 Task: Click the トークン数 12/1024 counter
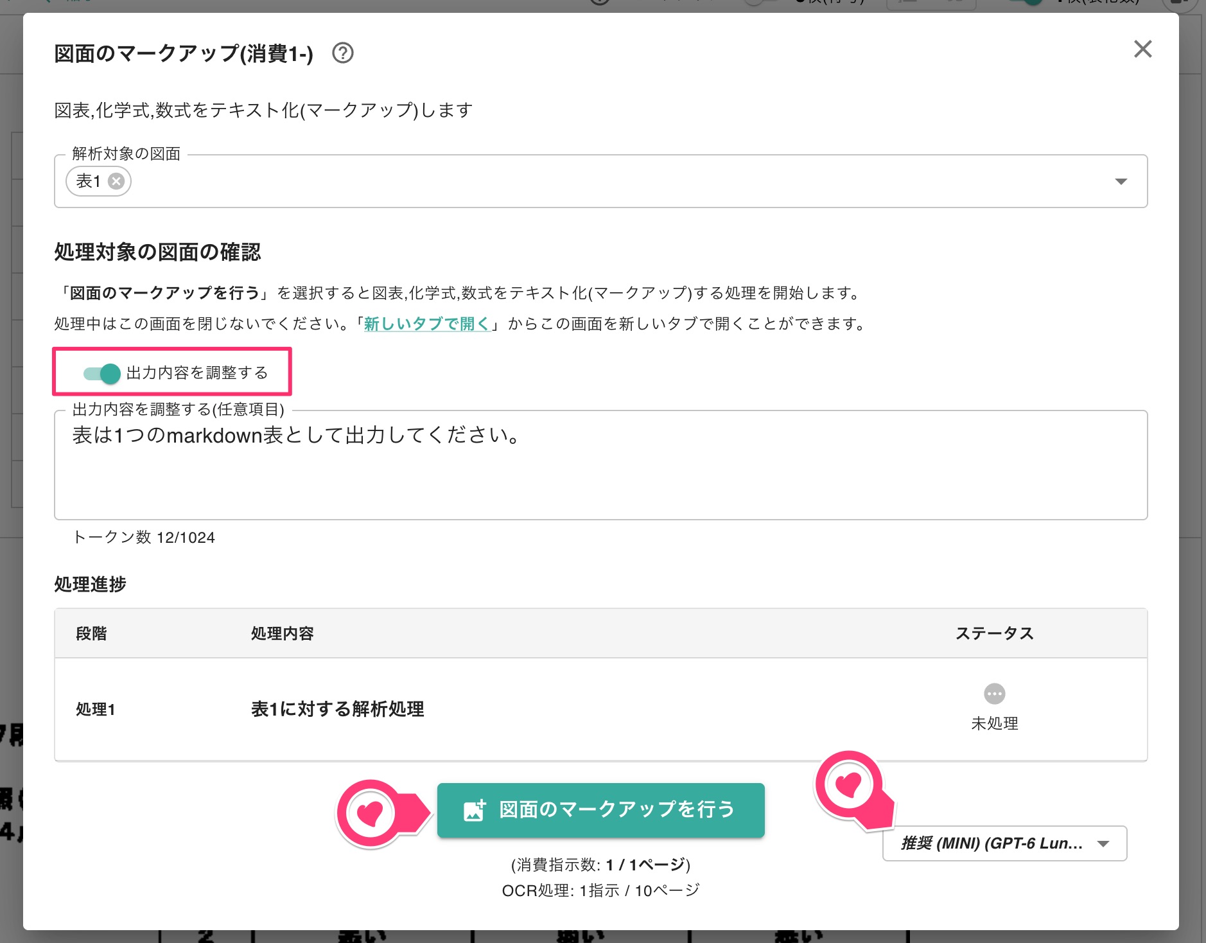click(144, 537)
